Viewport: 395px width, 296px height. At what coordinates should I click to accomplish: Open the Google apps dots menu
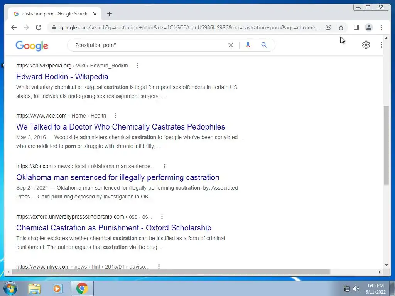pyautogui.click(x=381, y=45)
